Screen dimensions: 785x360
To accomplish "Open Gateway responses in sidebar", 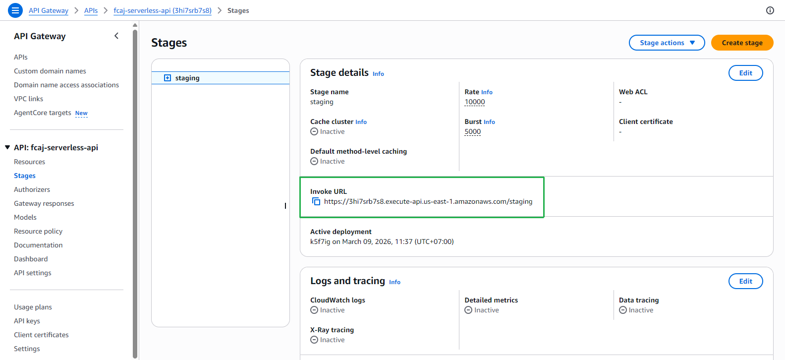I will point(44,203).
